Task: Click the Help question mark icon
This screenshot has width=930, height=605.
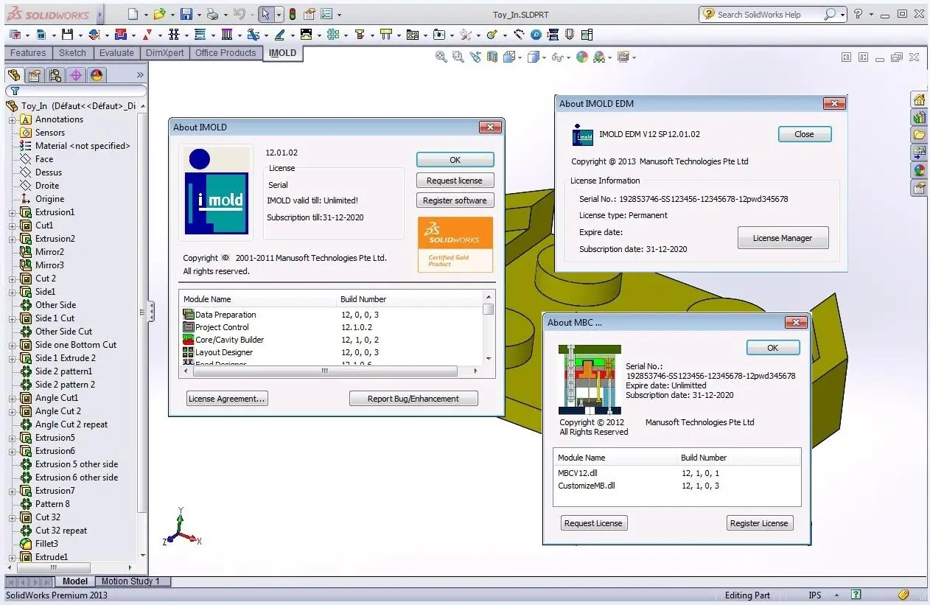Action: [x=858, y=14]
